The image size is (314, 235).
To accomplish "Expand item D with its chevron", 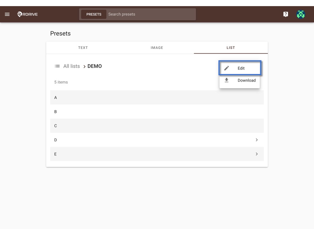I will pos(257,140).
